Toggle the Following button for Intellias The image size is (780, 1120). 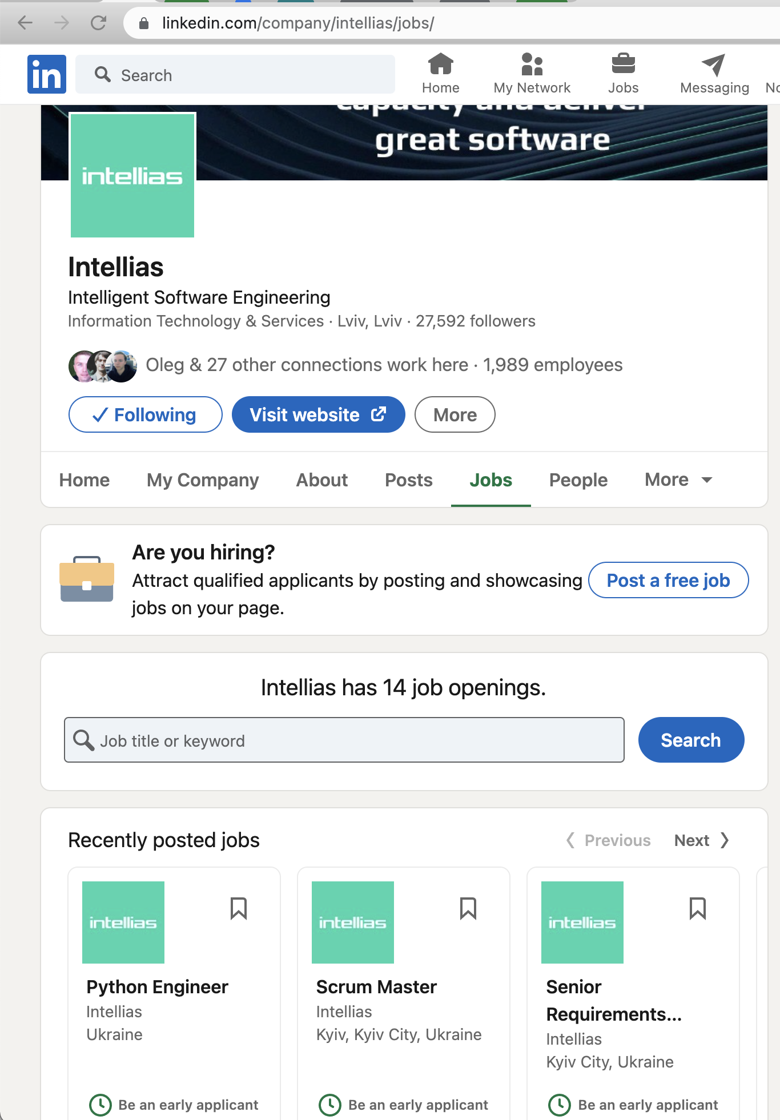[145, 414]
